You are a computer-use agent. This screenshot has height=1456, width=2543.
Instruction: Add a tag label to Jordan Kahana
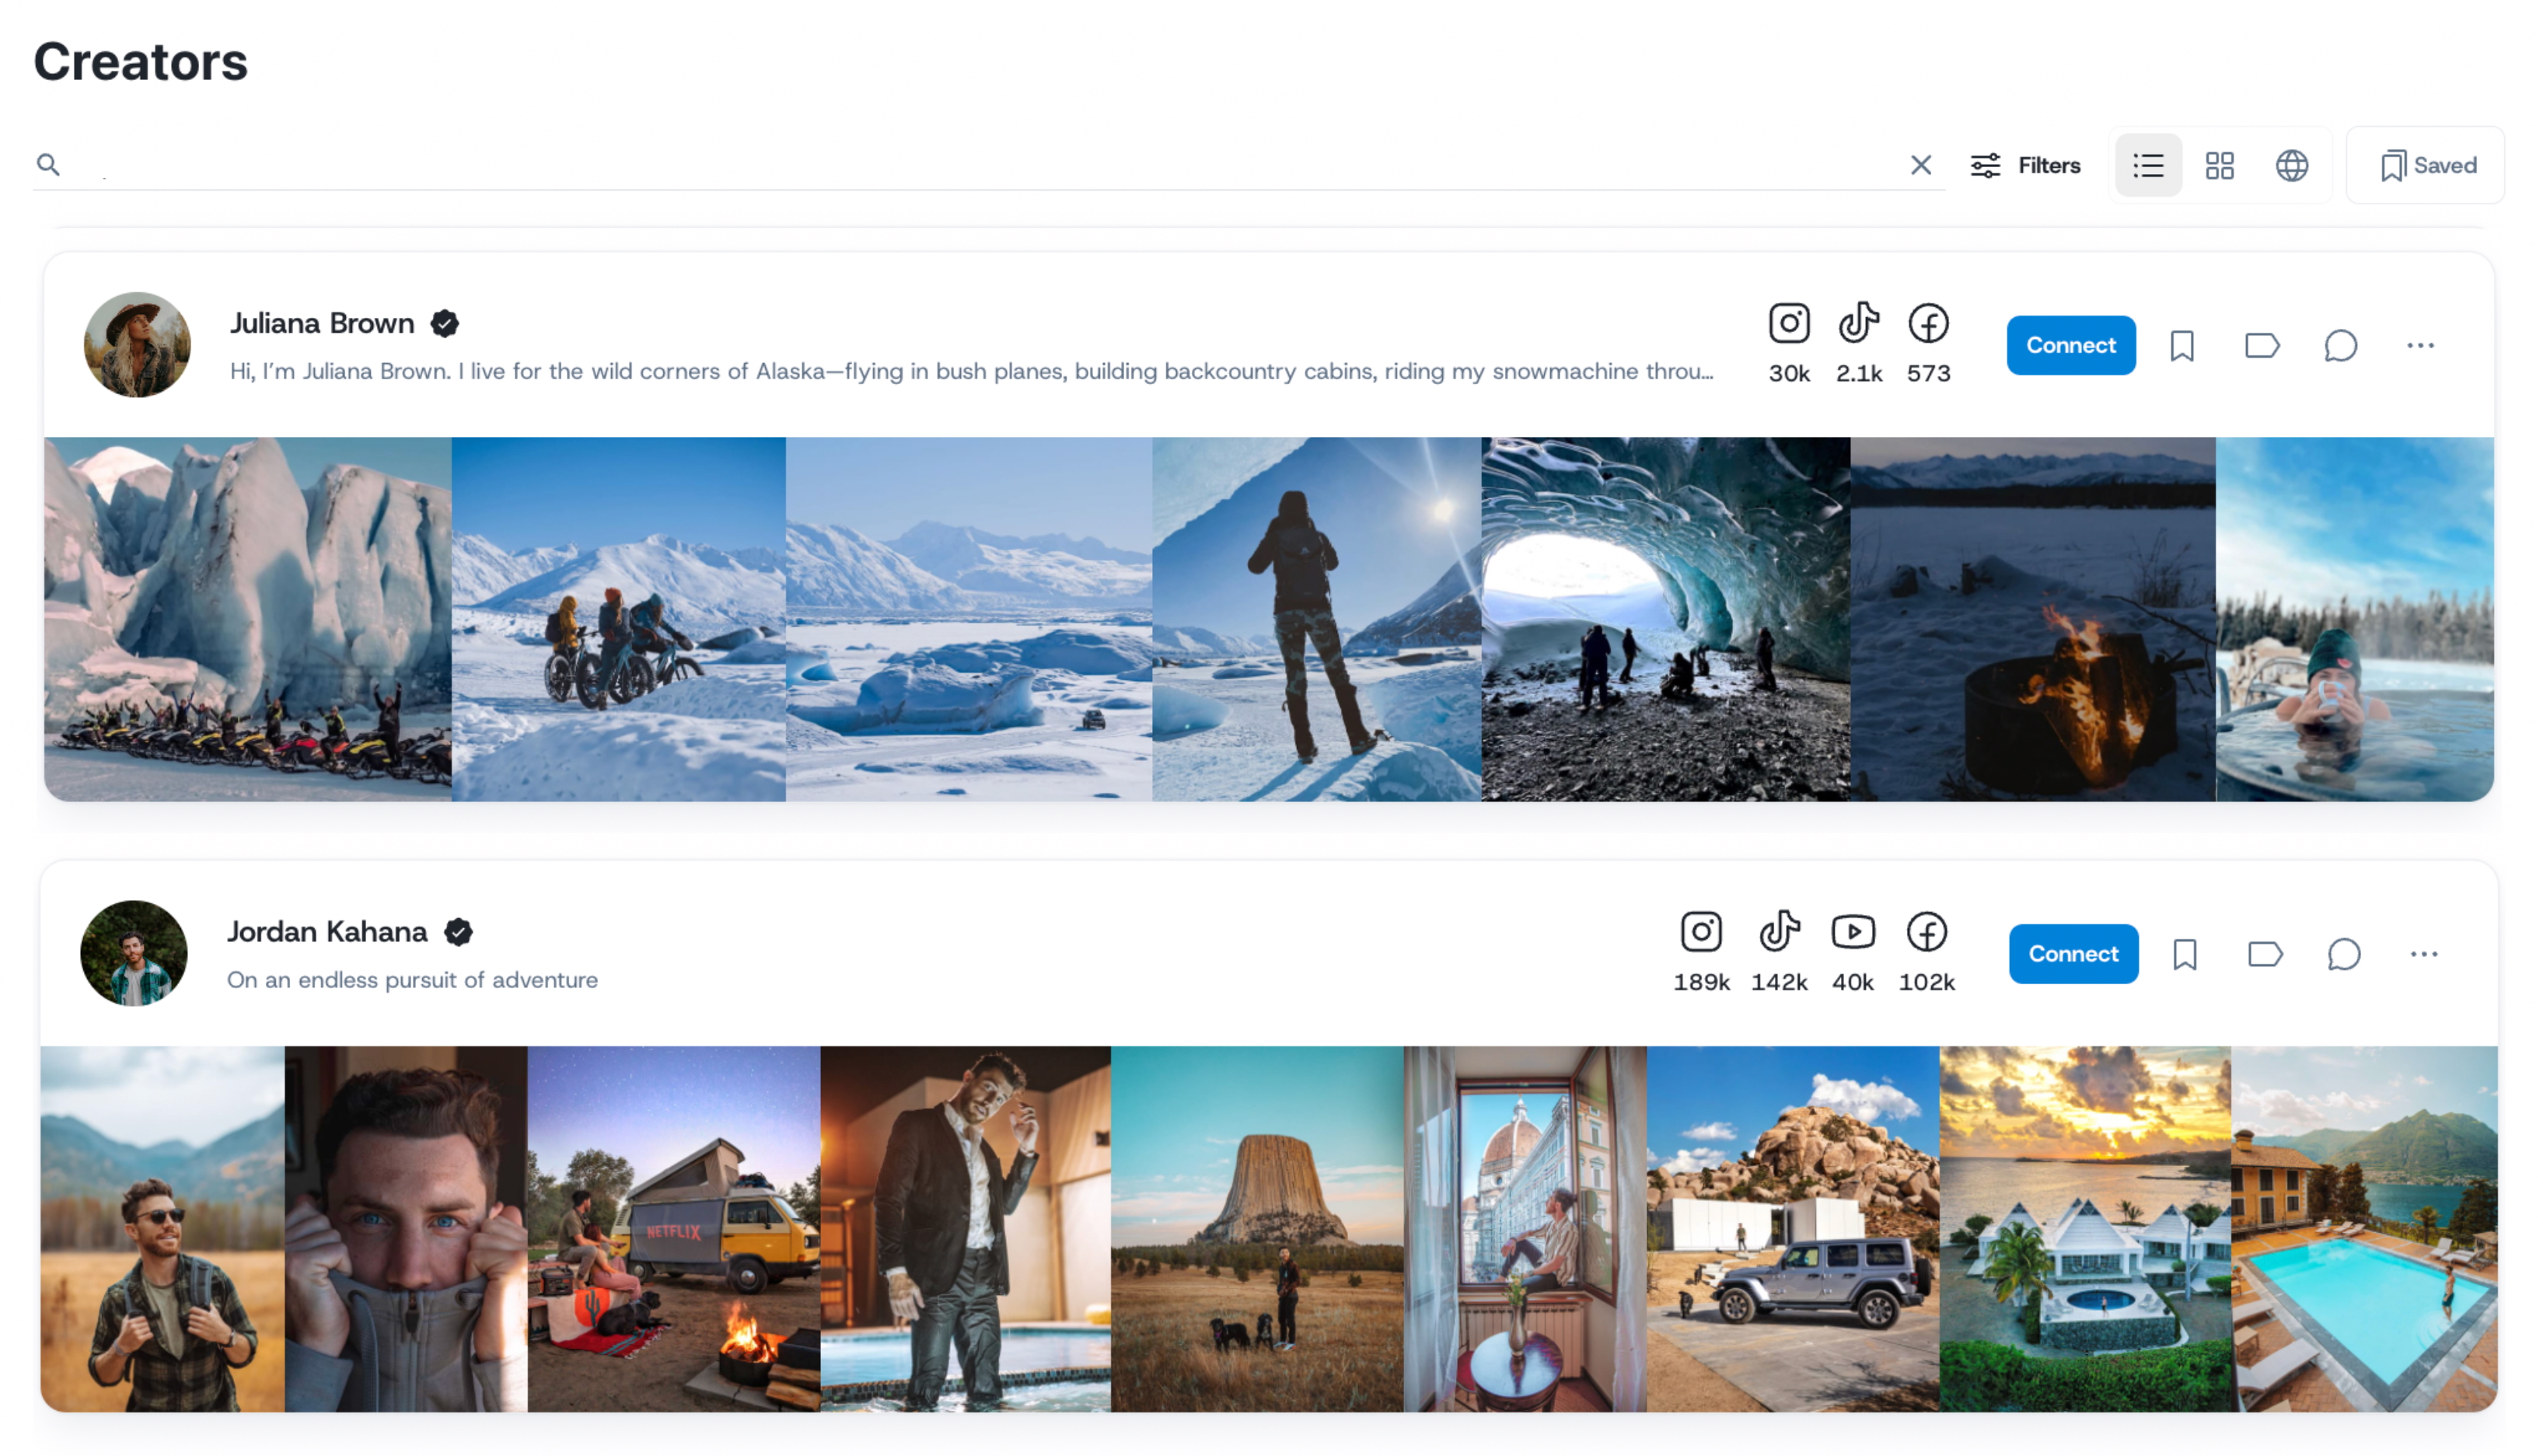pos(2264,954)
